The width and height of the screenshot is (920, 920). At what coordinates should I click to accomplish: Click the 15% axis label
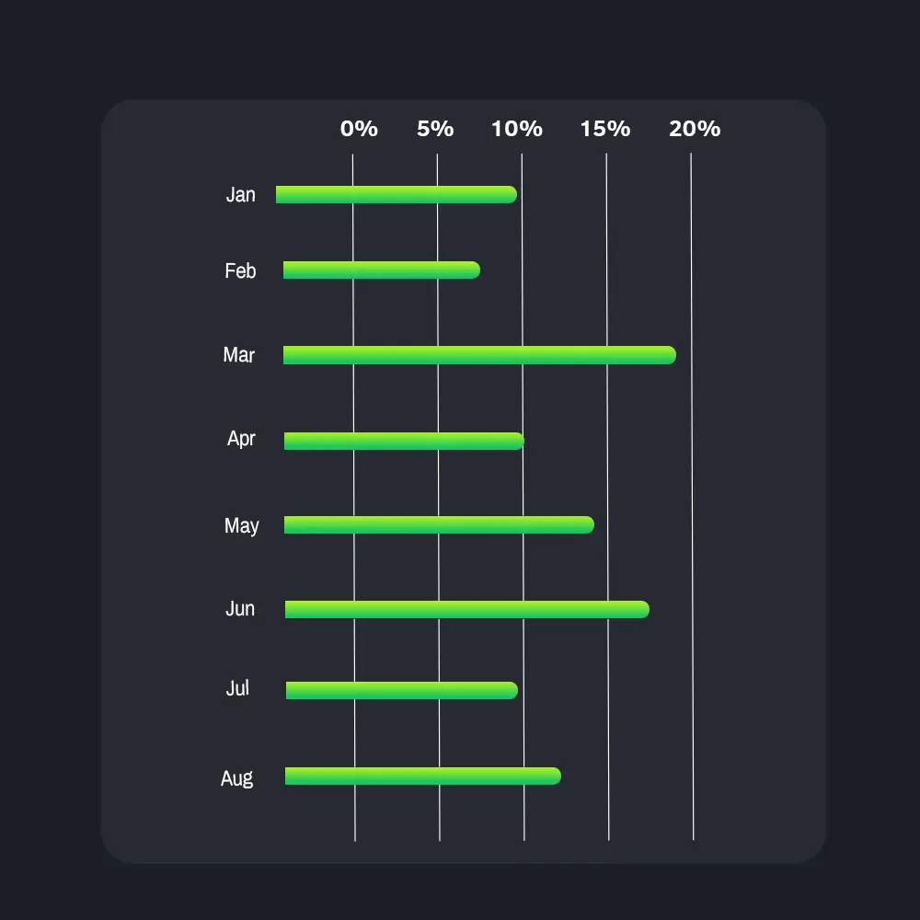pyautogui.click(x=605, y=129)
